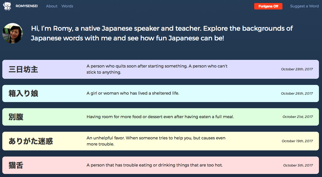This screenshot has width=322, height=177.
Task: Open the ありがた迷惑 word entry
Action: [160, 141]
